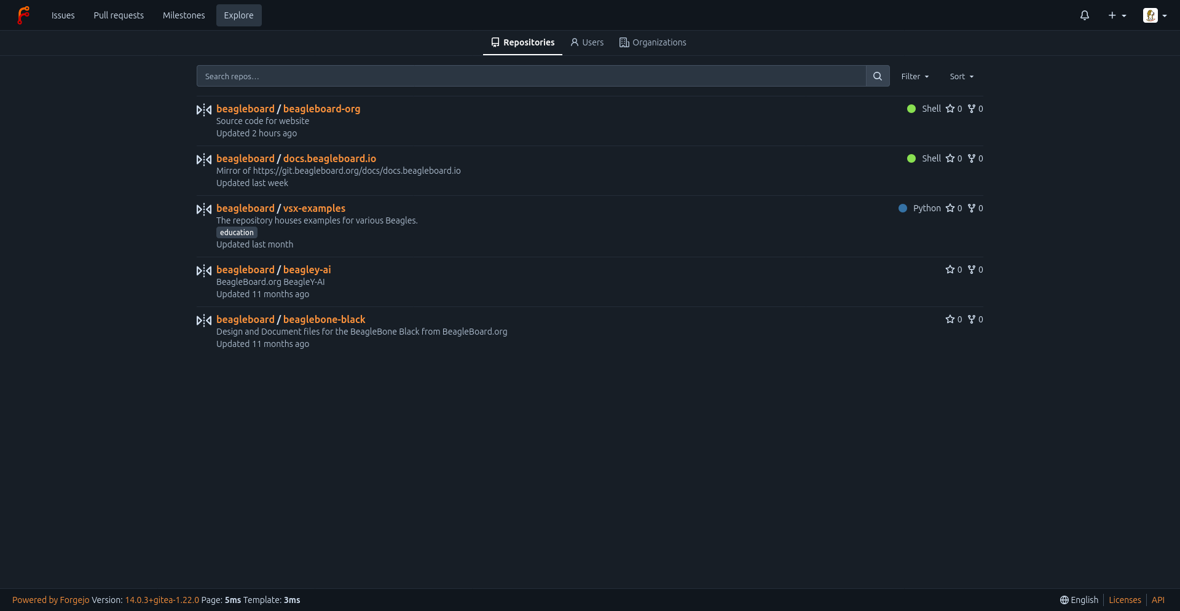Click the star icon for docs.beagleboard.io
Screen dimensions: 1180x611
[950, 158]
